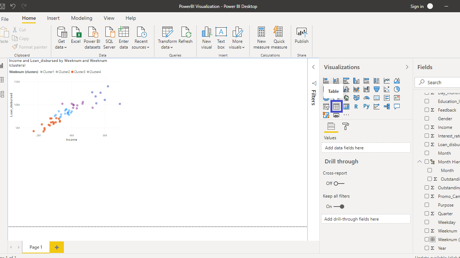Viewport: 460px width, 258px height.
Task: Choose the Filled map visualization
Action: pos(356,98)
